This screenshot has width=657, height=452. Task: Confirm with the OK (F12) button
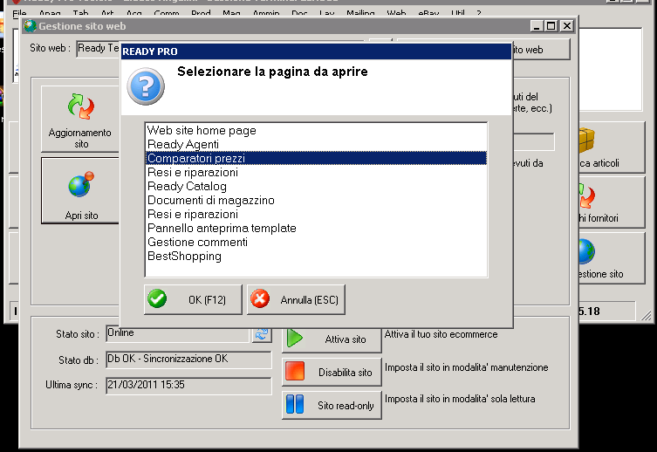click(193, 299)
